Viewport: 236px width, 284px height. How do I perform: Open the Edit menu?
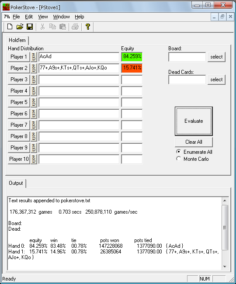[x=29, y=17]
